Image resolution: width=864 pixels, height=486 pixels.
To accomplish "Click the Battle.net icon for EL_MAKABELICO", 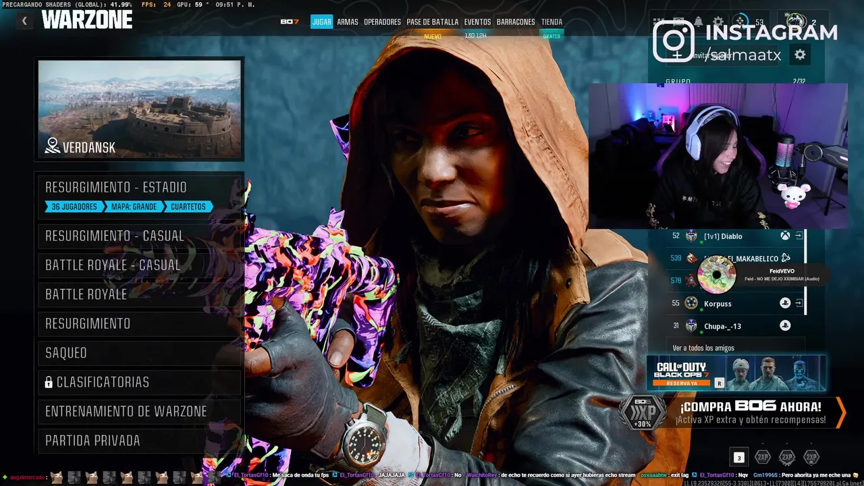I will tap(785, 258).
